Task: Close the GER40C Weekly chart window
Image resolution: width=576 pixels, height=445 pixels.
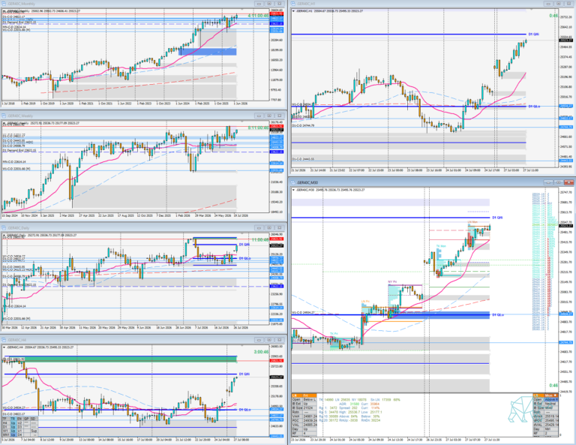Action: click(280, 116)
